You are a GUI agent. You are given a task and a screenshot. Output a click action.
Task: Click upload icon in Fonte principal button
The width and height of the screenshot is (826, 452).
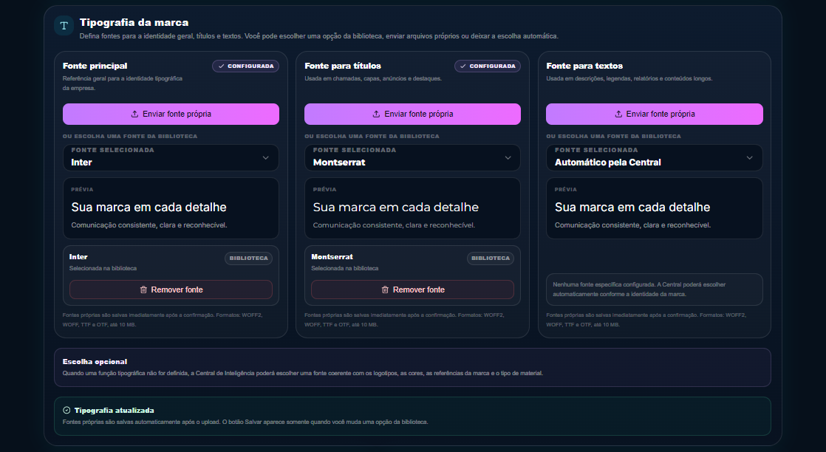[134, 114]
